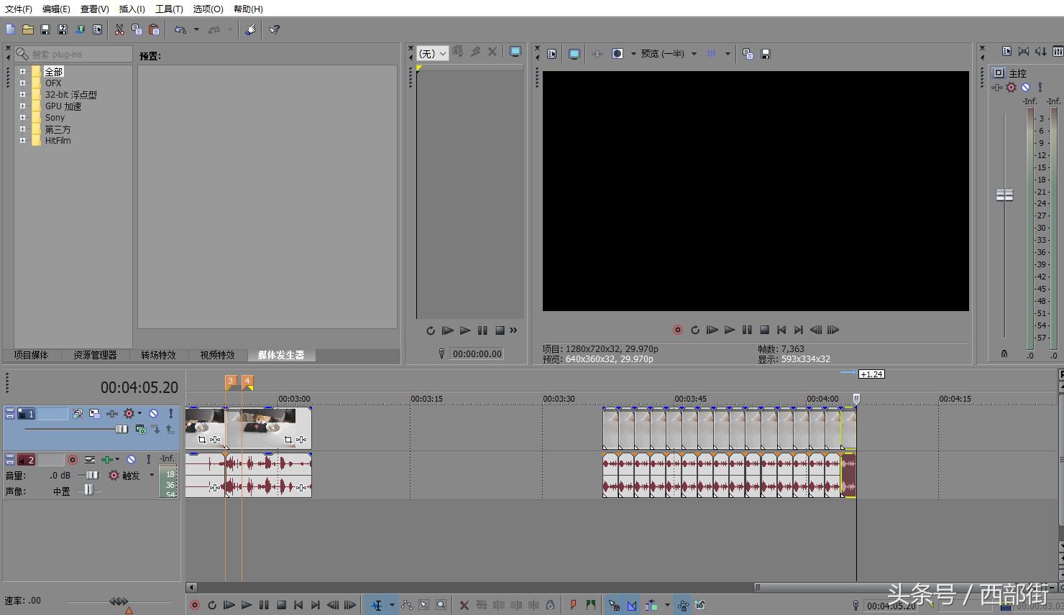Open the 工具(T) menu

tap(169, 9)
